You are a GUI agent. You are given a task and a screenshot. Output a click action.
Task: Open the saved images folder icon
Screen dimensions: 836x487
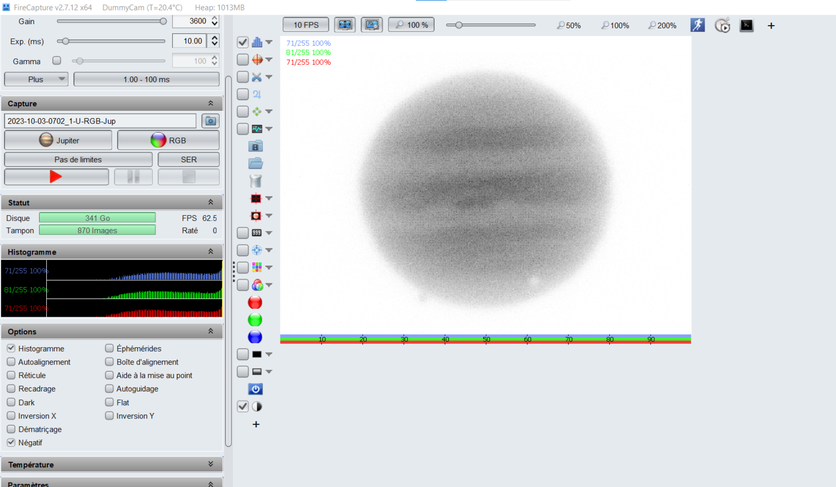coord(255,163)
